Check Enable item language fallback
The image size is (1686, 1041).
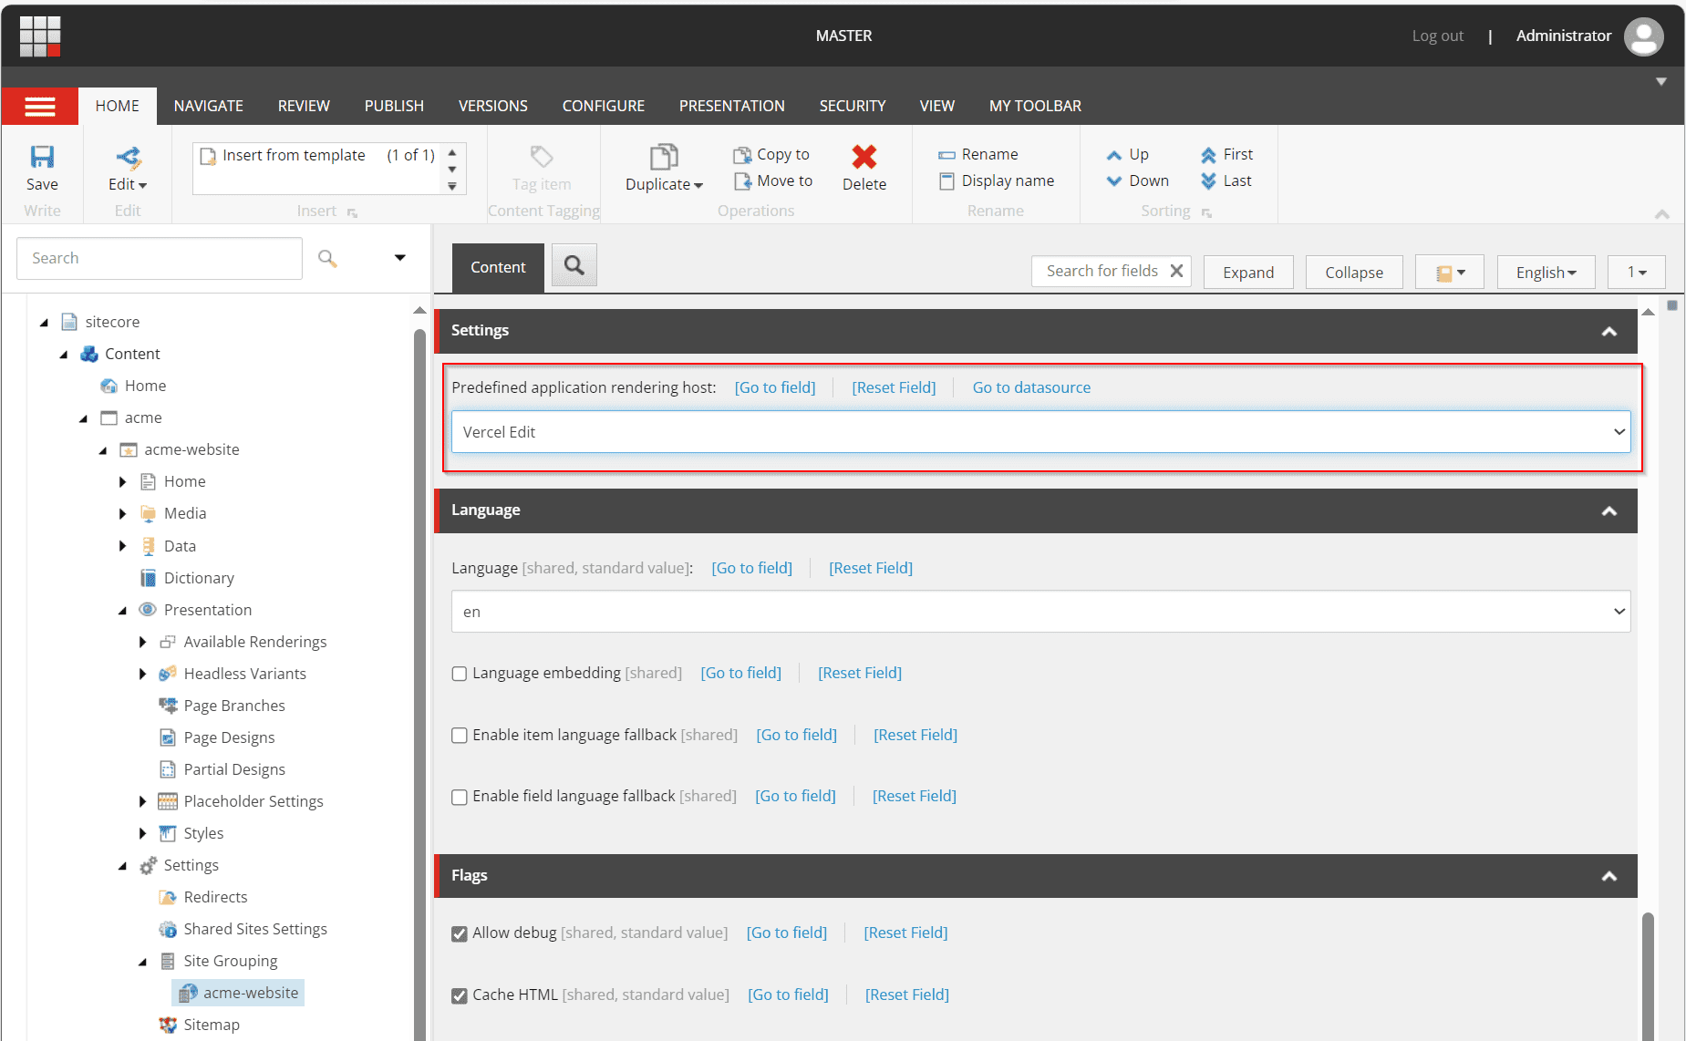460,736
